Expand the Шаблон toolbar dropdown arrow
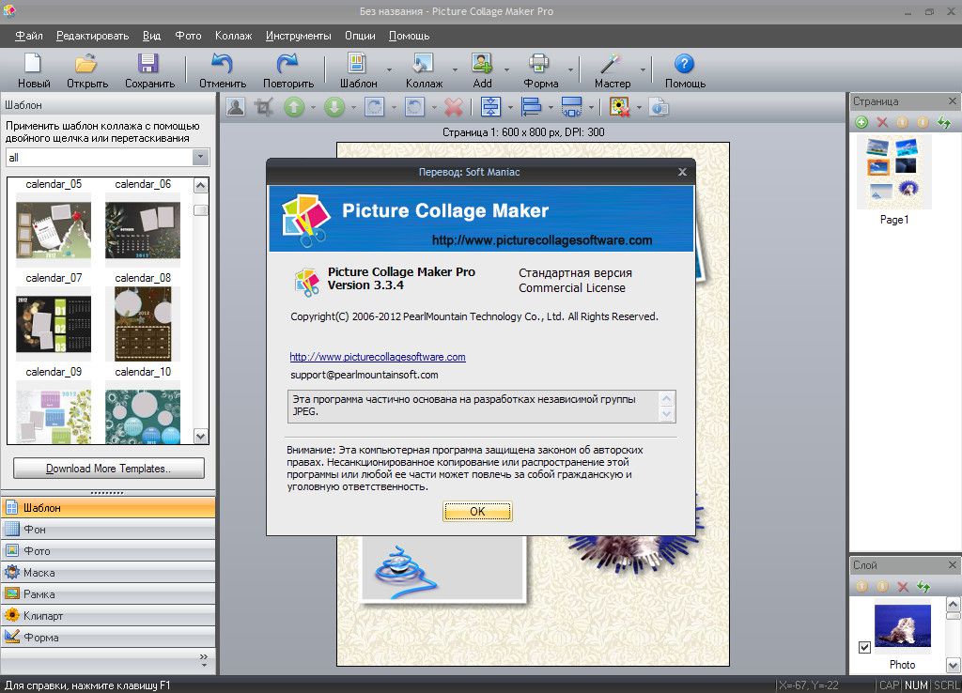This screenshot has width=962, height=693. [x=389, y=69]
